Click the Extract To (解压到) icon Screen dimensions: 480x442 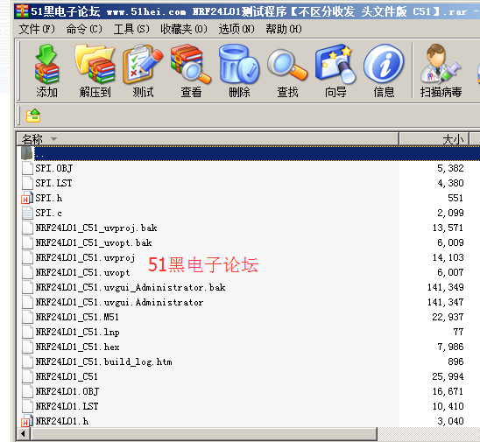coord(95,64)
